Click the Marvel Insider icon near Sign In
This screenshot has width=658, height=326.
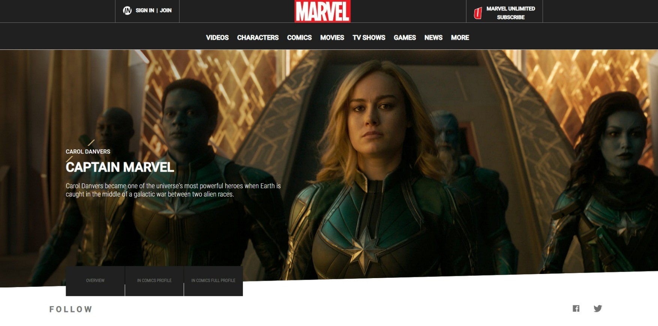(127, 10)
